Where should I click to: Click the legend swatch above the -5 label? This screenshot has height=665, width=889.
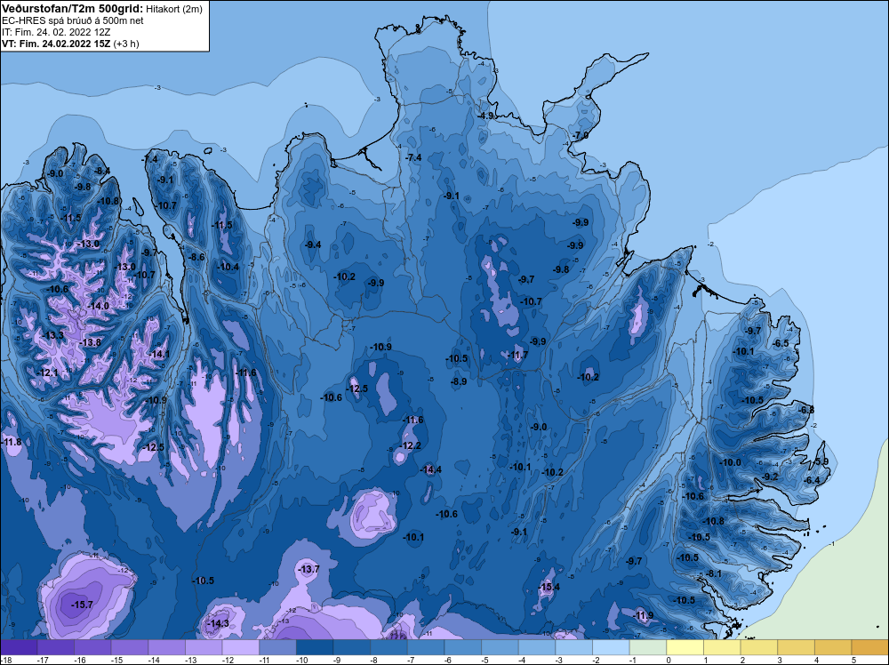coord(500,647)
